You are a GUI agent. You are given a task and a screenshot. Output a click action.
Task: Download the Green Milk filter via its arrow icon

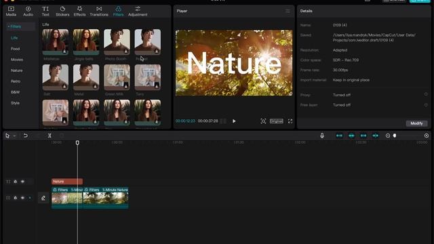pyautogui.click(x=126, y=86)
